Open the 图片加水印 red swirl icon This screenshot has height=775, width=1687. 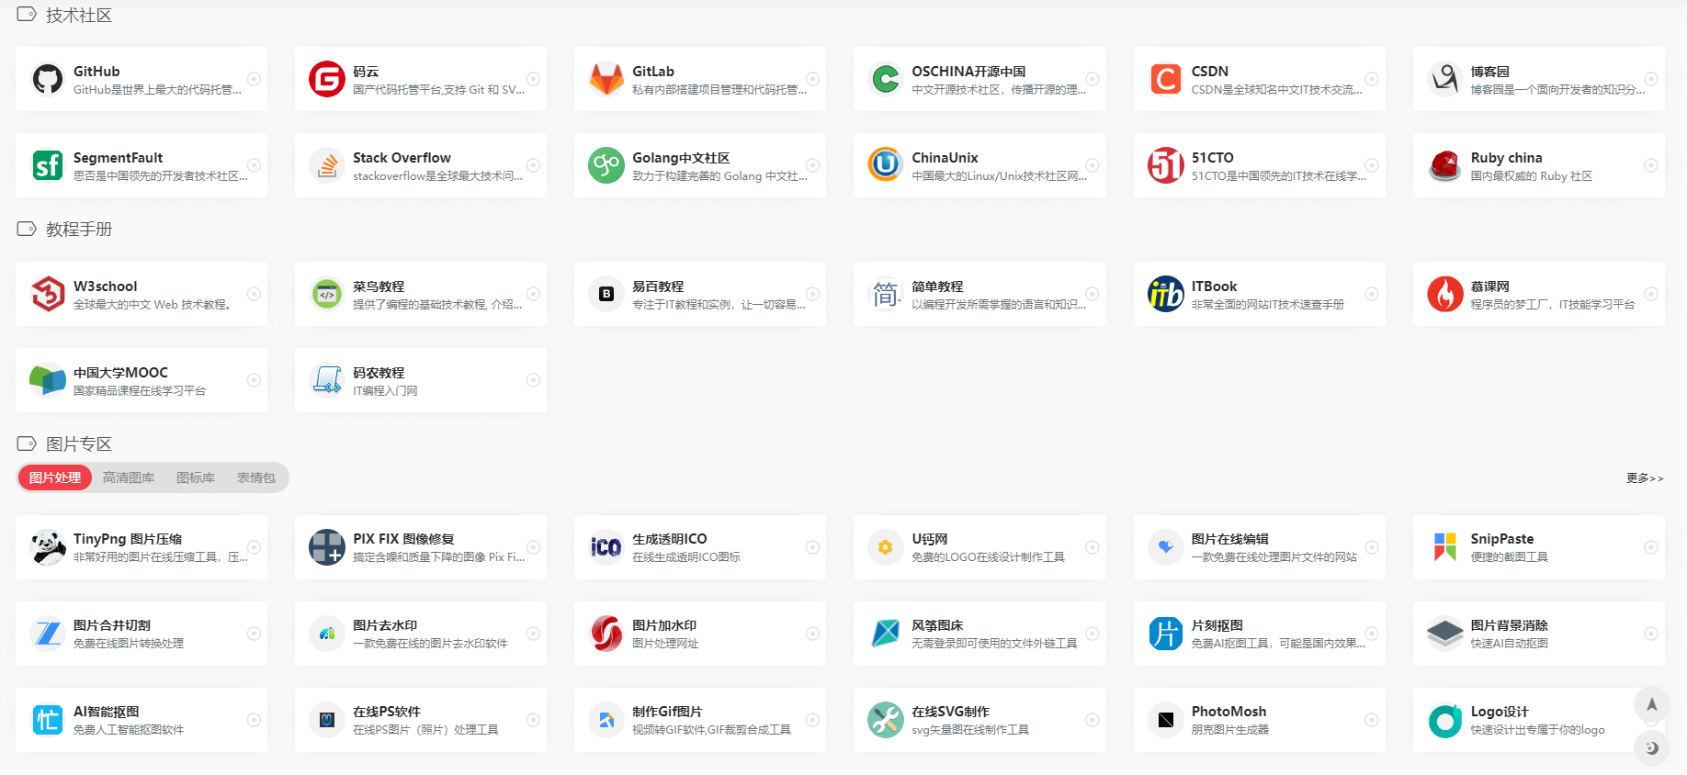click(606, 634)
